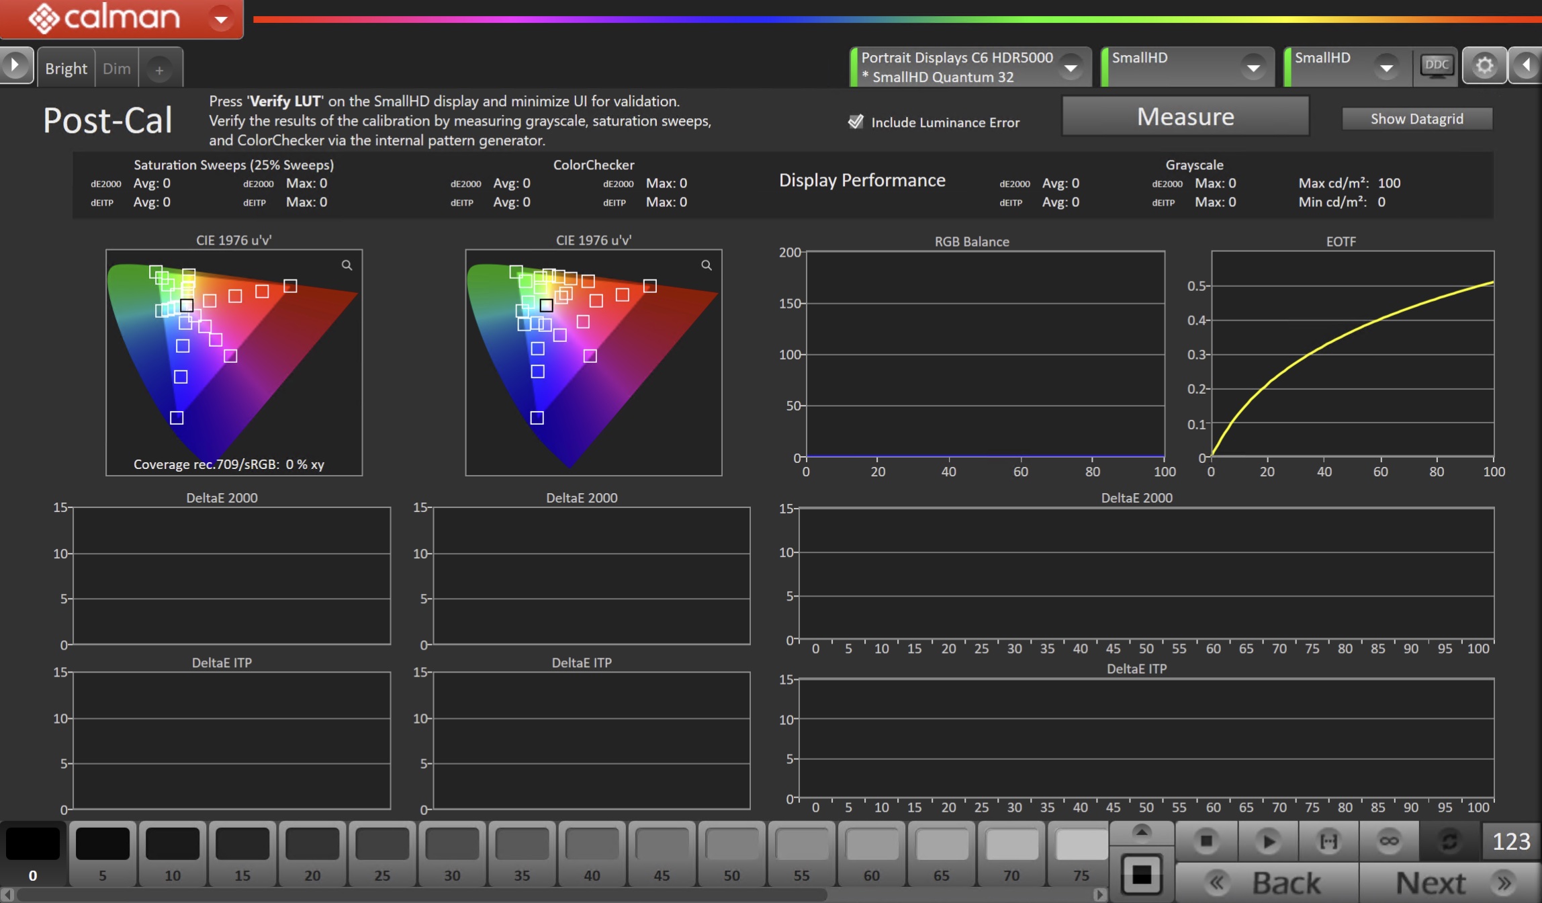The width and height of the screenshot is (1542, 903).
Task: Click the Measure button
Action: point(1185,117)
